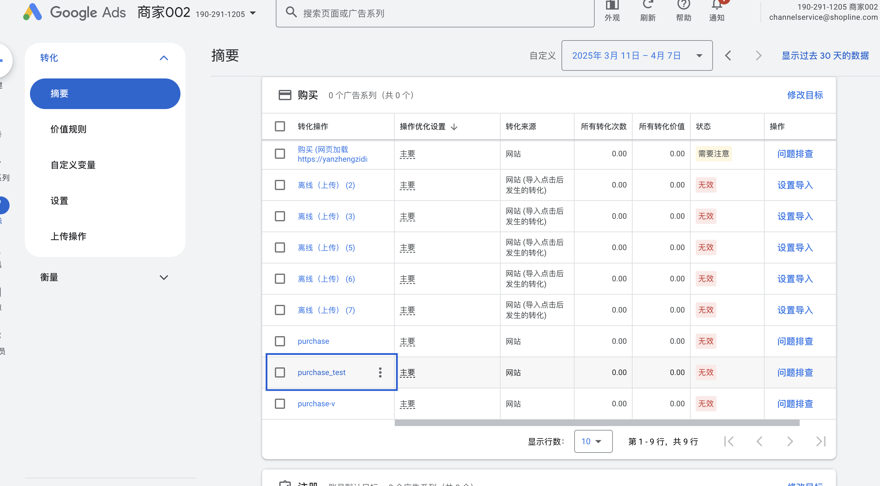The height and width of the screenshot is (486, 880).
Task: Open the 外观 appearance icon
Action: click(612, 5)
